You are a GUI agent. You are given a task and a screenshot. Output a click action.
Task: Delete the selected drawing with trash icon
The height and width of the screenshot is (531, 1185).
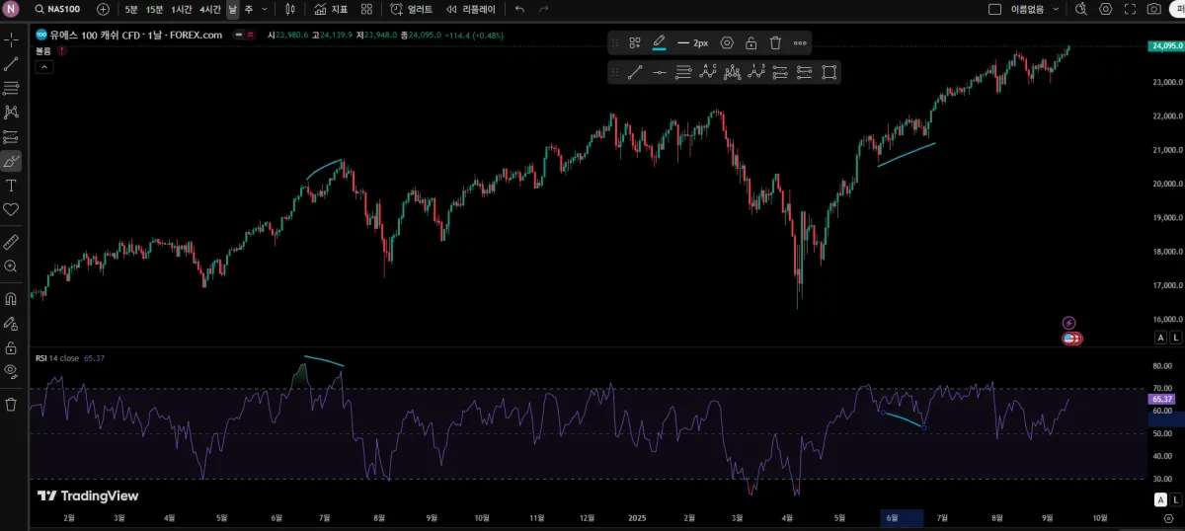[x=775, y=42]
